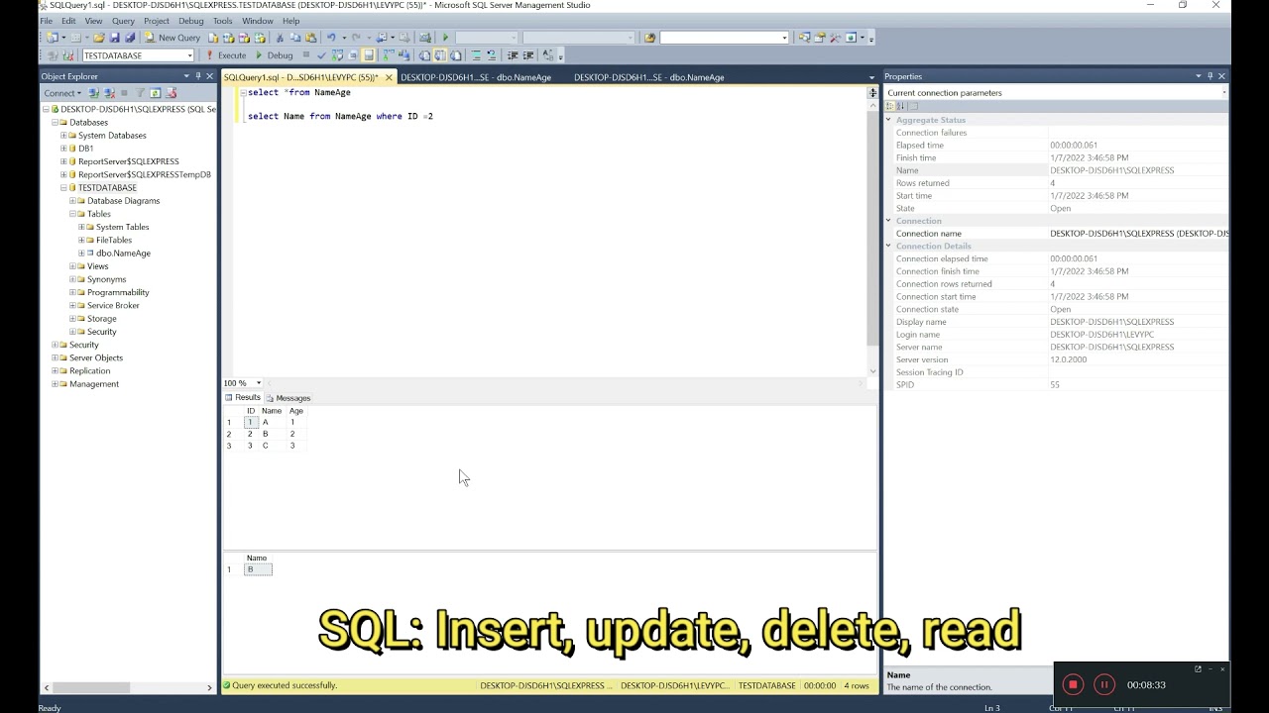Close the SQLQuery1.sql tab

click(x=389, y=77)
